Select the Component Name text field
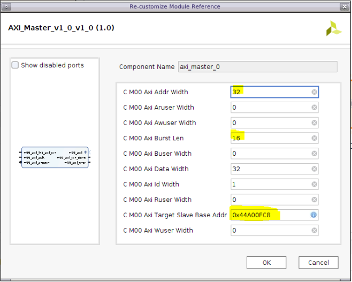The width and height of the screenshot is (352, 282). (257, 67)
